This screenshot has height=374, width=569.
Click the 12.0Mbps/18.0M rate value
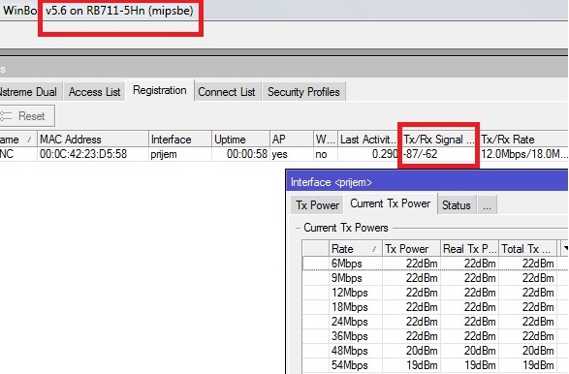pyautogui.click(x=524, y=154)
